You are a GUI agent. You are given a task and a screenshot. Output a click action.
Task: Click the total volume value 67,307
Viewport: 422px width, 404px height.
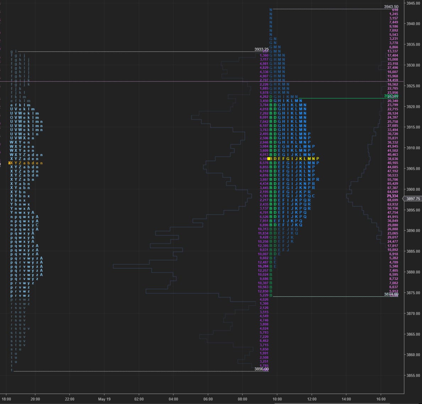[393, 188]
